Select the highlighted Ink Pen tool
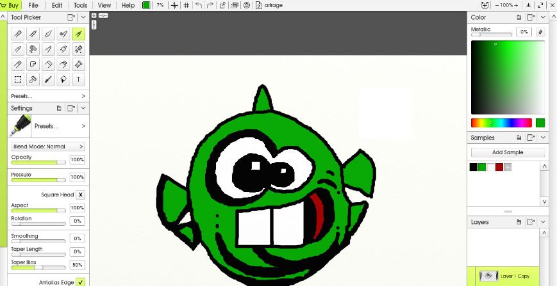Viewport: 557px width, 286px height. [78, 34]
